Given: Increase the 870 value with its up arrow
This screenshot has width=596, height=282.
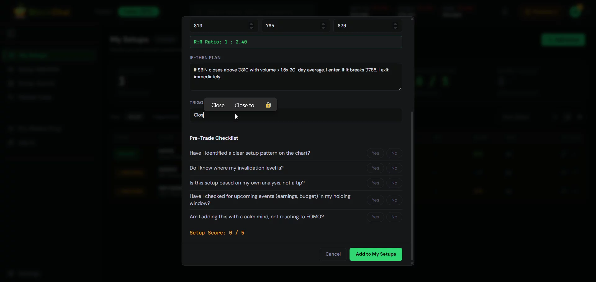Looking at the screenshot, I should pos(395,24).
